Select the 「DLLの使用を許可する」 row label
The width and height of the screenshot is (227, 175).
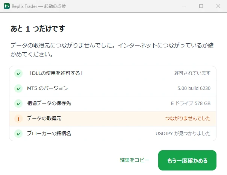pos(55,73)
